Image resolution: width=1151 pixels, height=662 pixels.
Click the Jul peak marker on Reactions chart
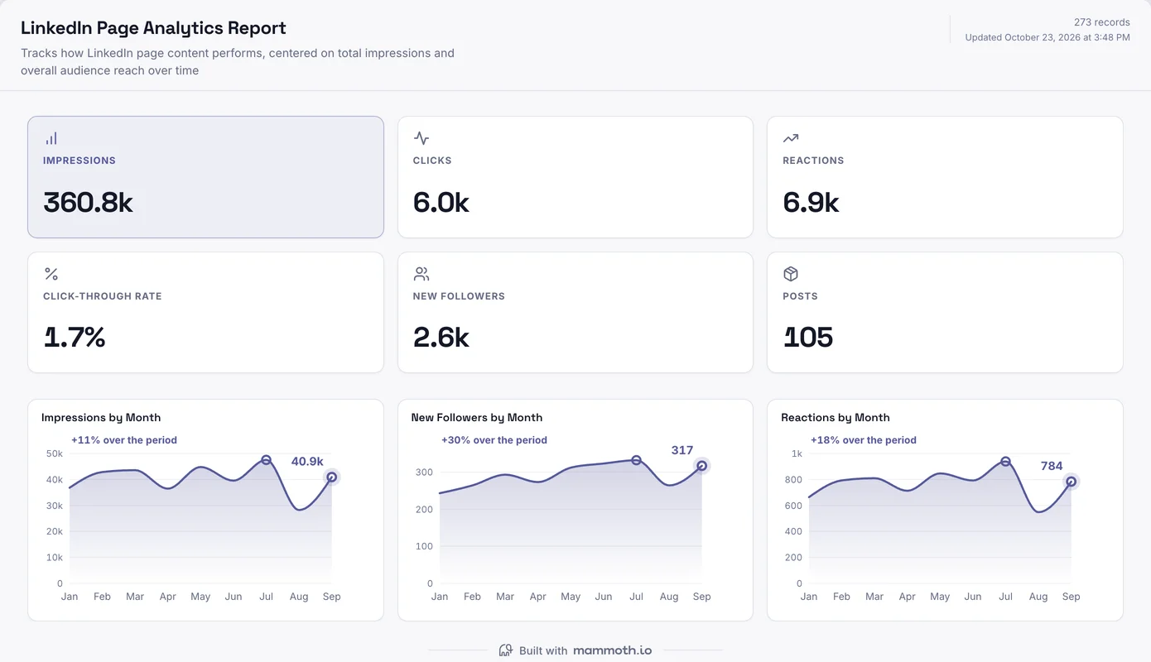pyautogui.click(x=1005, y=461)
